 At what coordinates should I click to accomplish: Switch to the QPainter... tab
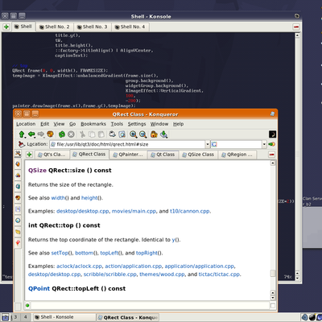tap(128, 155)
